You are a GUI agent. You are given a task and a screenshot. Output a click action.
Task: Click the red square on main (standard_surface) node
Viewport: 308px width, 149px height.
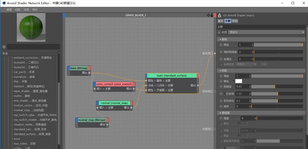(198, 76)
